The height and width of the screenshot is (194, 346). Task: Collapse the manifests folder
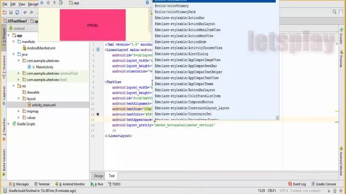pos(14,41)
